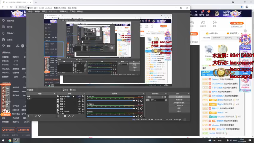Screen dimensions: 254x143
Task: Pop out the audio mixer dock panel
Action: pos(144,94)
